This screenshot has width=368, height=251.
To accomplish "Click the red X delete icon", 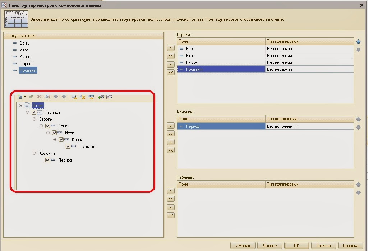I will pos(39,97).
